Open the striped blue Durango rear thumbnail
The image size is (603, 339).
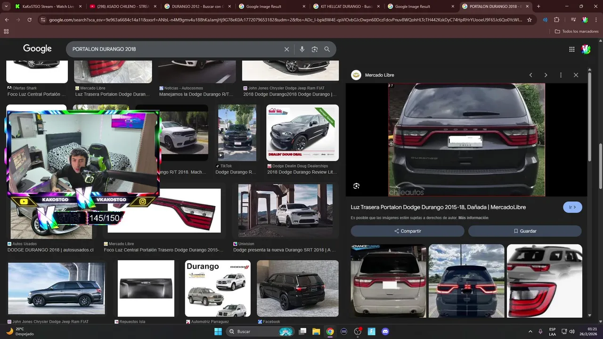pyautogui.click(x=466, y=281)
